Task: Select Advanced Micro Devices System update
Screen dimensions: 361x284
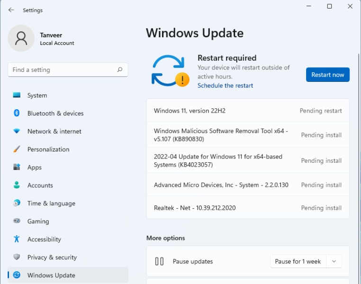Action: tap(248, 185)
